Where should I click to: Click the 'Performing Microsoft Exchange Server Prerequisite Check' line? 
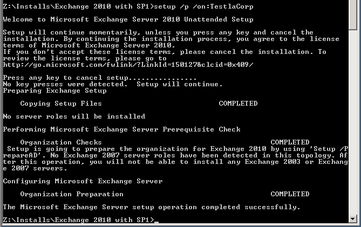(x=121, y=129)
